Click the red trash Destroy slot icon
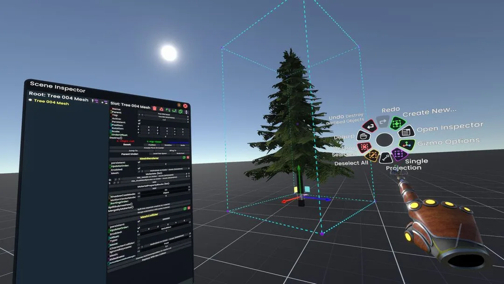The width and height of the screenshot is (504, 284). pyautogui.click(x=154, y=108)
